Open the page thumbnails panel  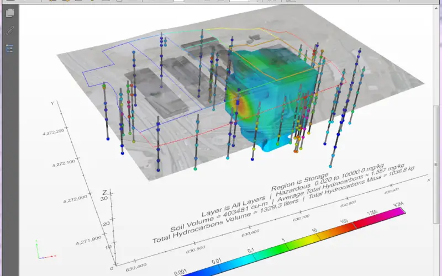coord(10,13)
